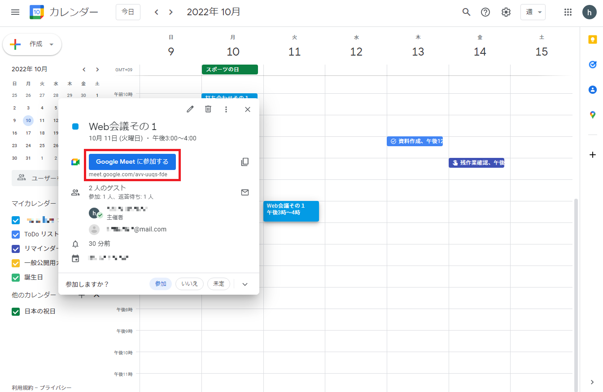603x392 pixels.
Task: Toggle the 一般公開用 calendar checkbox
Action: [x=16, y=263]
